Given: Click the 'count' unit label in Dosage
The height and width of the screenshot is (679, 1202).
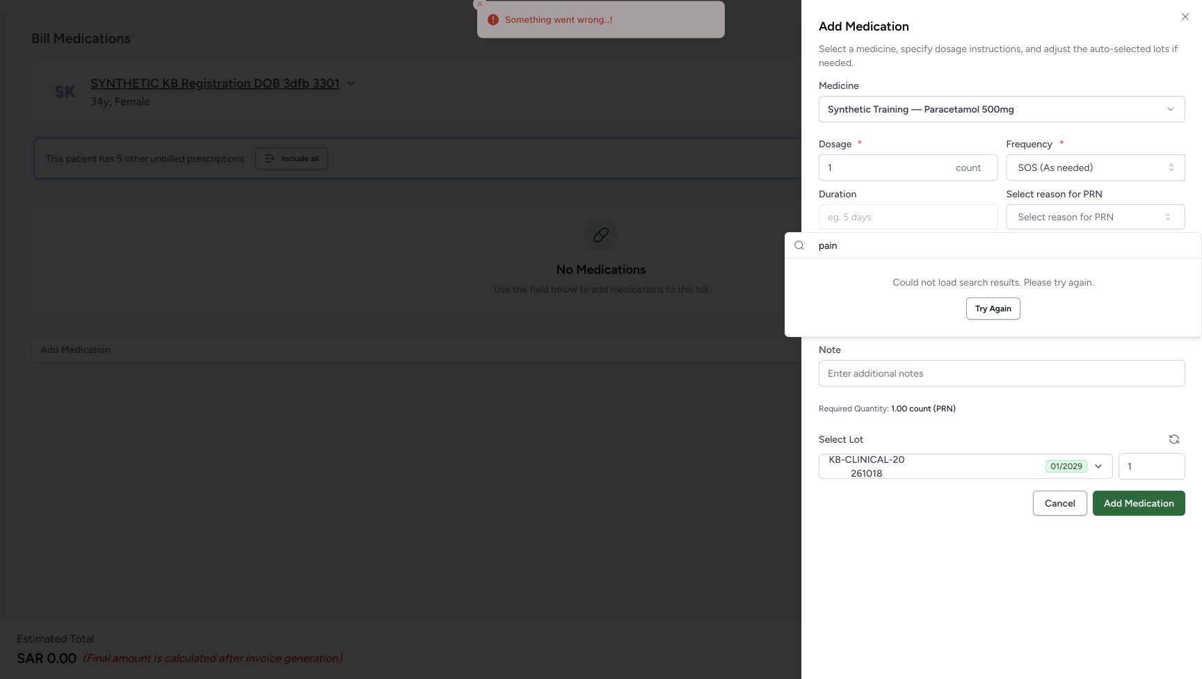Looking at the screenshot, I should [x=968, y=167].
